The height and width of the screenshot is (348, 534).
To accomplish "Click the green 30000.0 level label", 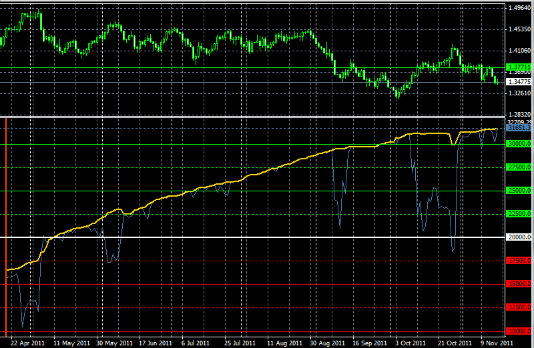I will pos(519,144).
